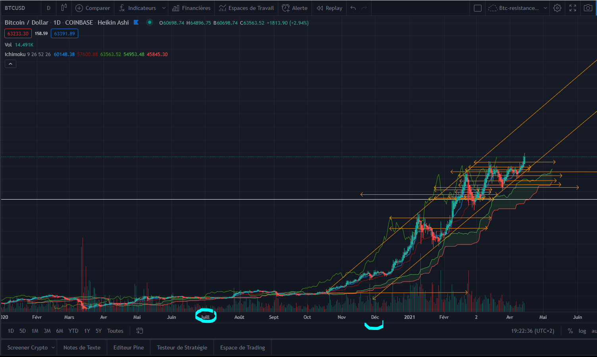Set range to 1Y

(87, 331)
